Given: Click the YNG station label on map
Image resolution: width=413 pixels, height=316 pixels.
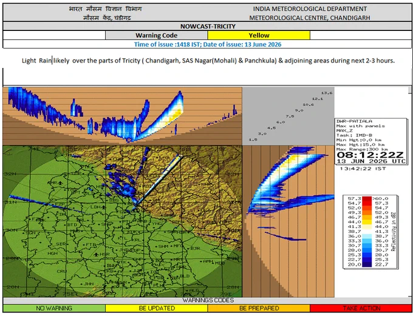Looking at the screenshot, I should [x=157, y=224].
